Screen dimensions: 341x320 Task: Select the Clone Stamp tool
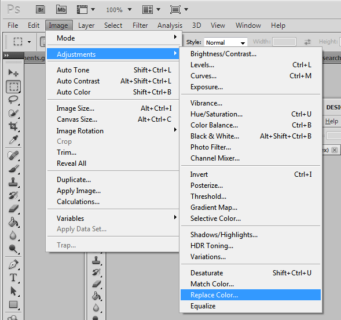click(13, 182)
